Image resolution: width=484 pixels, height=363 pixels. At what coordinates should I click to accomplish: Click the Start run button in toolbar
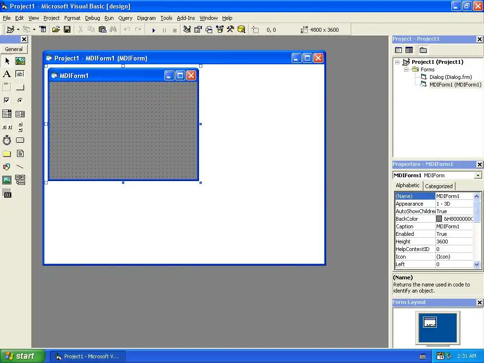coord(154,30)
